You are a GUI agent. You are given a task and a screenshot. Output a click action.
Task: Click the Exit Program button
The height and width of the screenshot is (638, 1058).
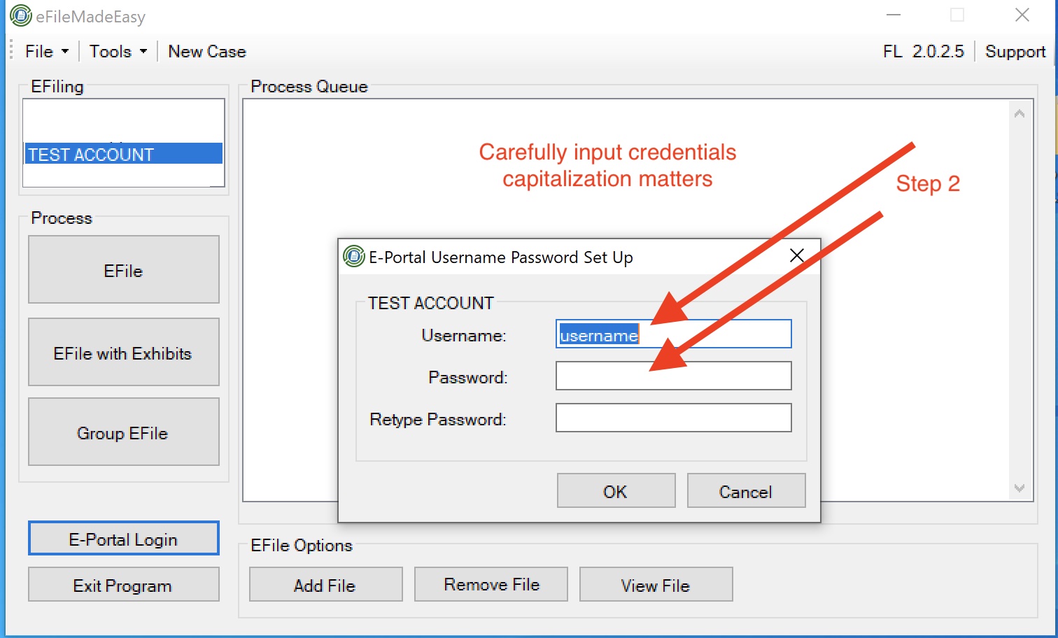click(124, 585)
